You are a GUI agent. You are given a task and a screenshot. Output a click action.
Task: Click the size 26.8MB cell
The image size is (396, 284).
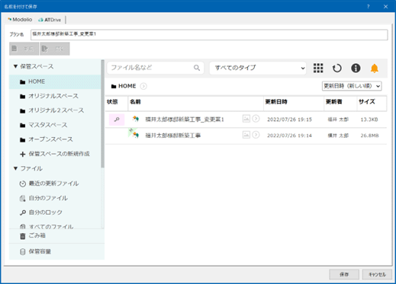click(370, 136)
